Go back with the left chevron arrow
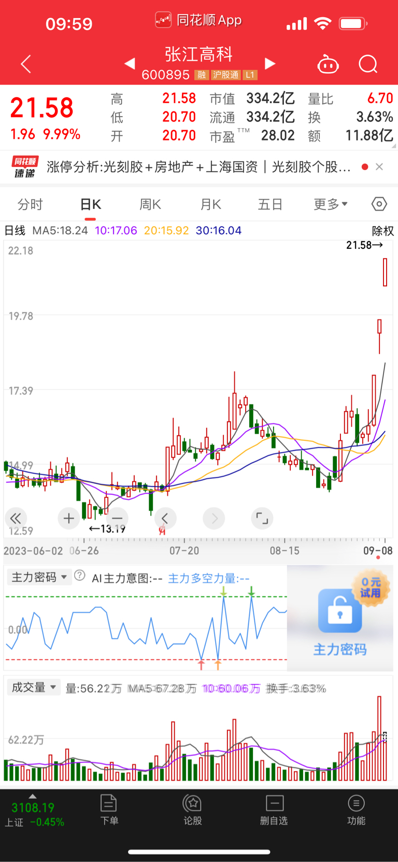The image size is (398, 862). coord(26,64)
